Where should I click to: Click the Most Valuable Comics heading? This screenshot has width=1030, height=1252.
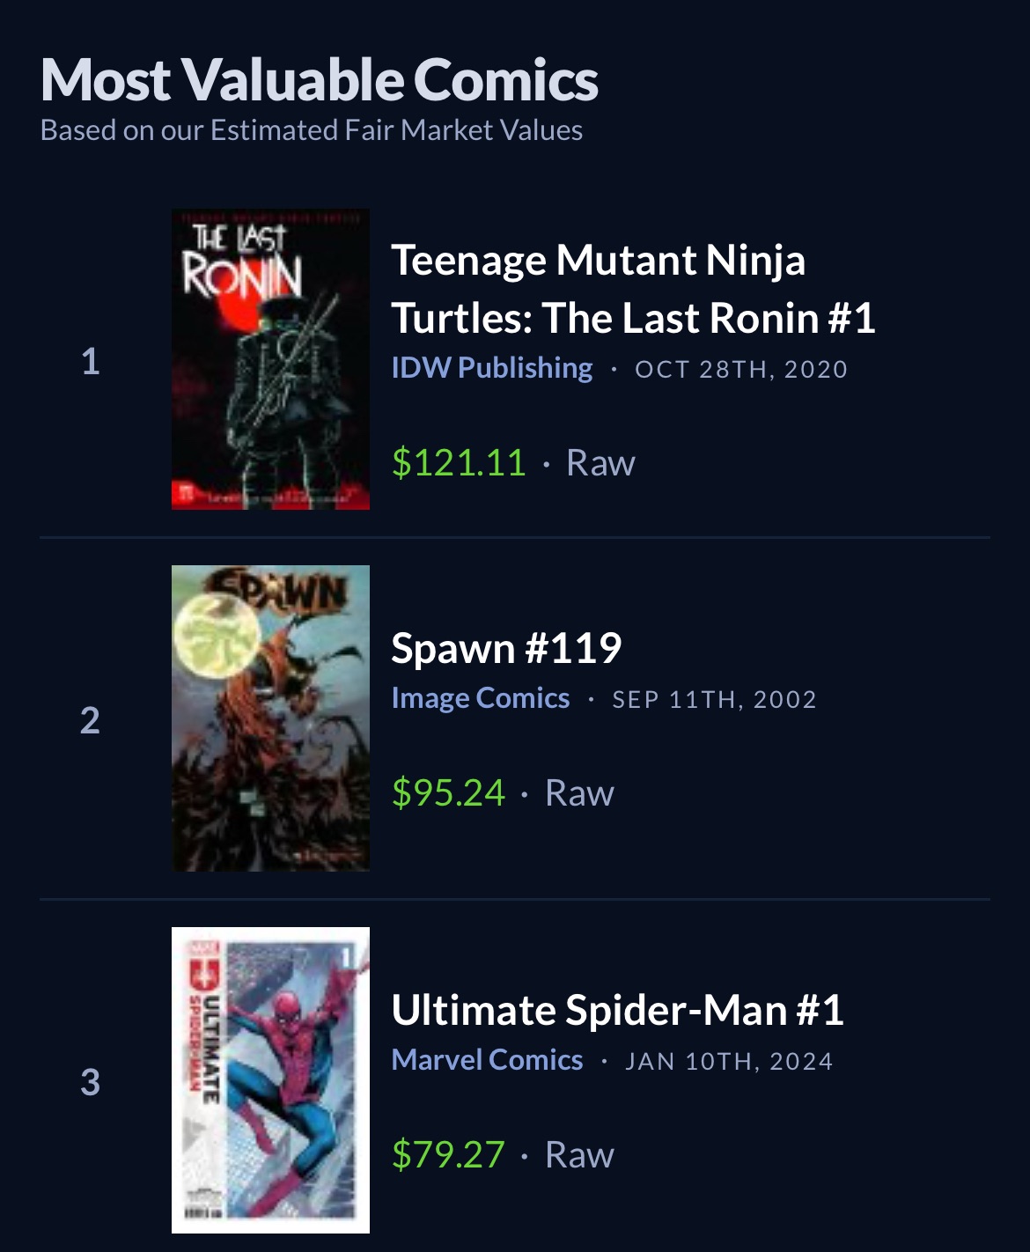pos(320,80)
